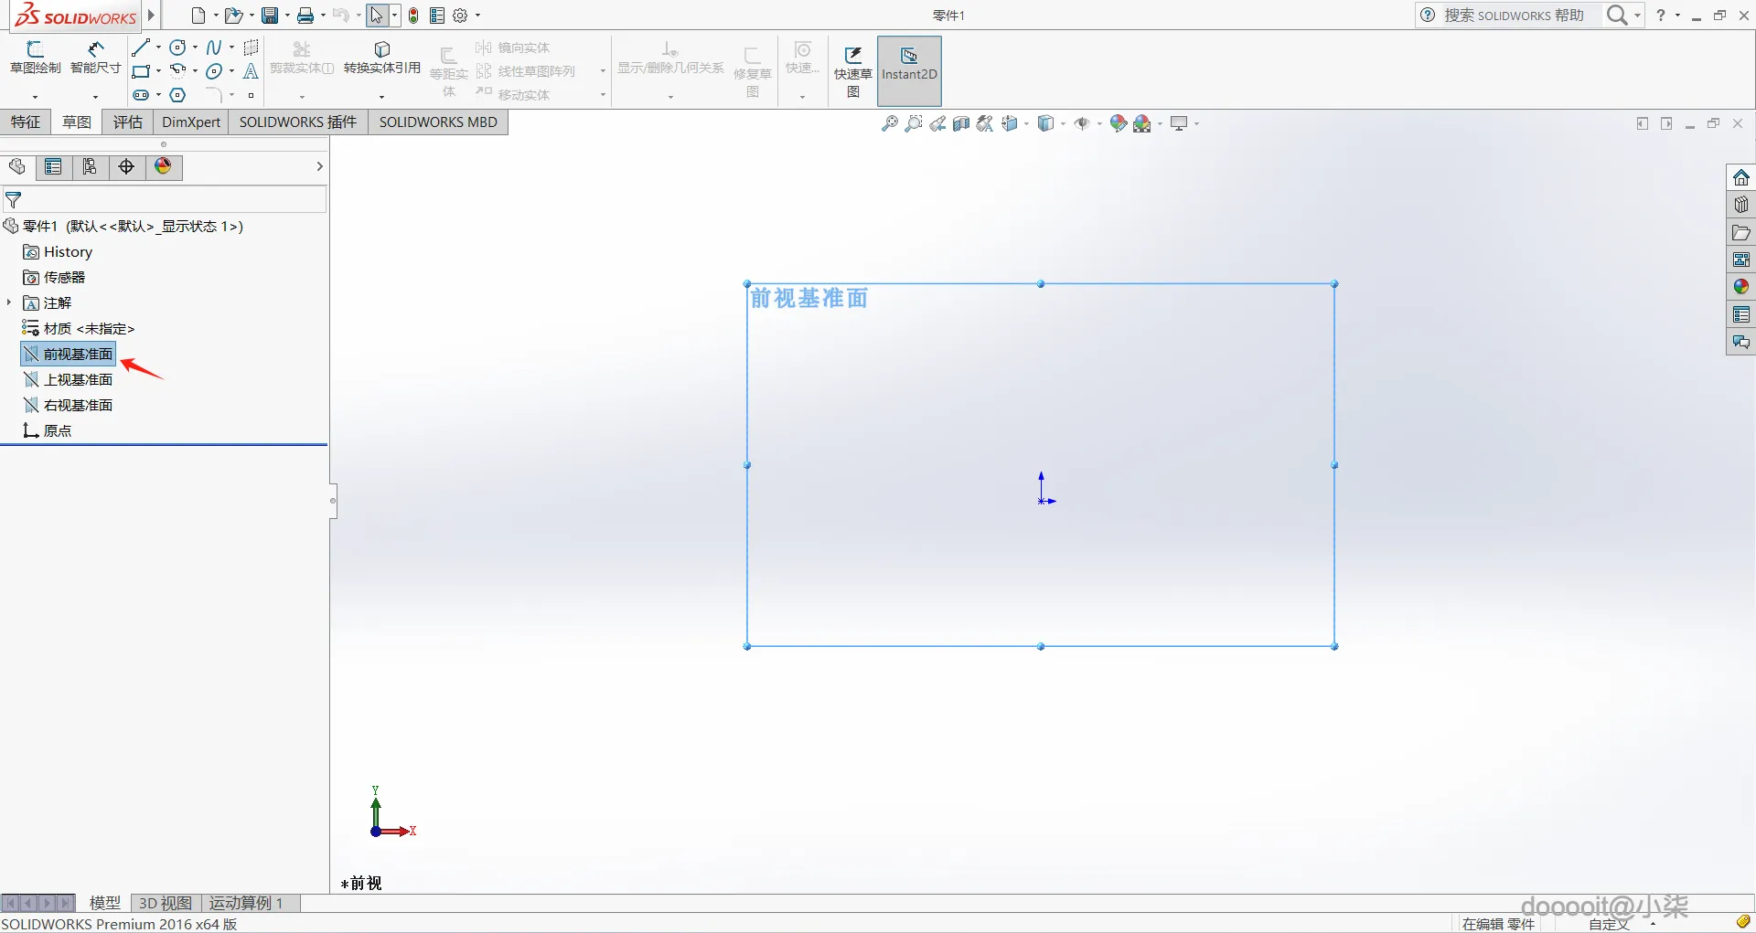Select the Circle sketch tool
The image size is (1756, 933).
pyautogui.click(x=177, y=48)
